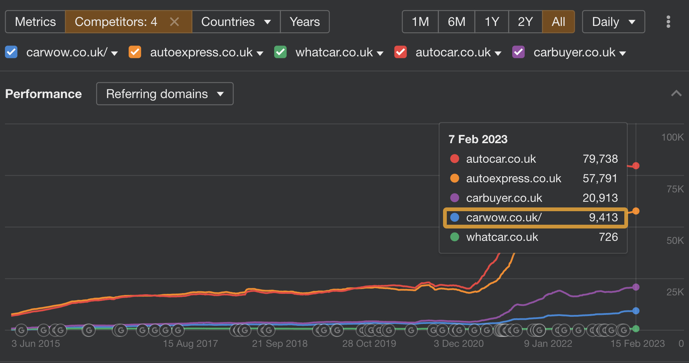Click the Years button
The image size is (689, 363).
click(x=305, y=22)
